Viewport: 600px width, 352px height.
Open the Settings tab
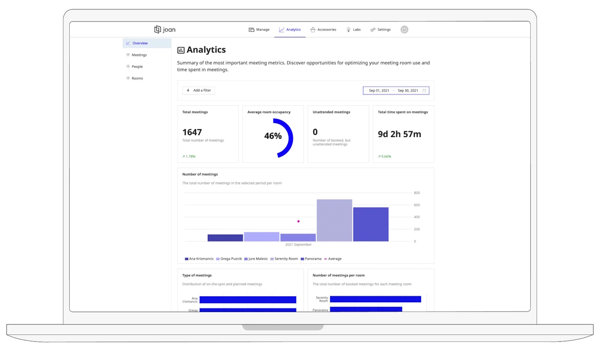(x=380, y=30)
